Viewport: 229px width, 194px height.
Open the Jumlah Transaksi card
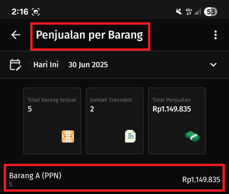(114, 121)
